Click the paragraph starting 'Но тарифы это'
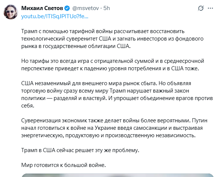Viewport: 216px width, 177px height. tap(112, 65)
